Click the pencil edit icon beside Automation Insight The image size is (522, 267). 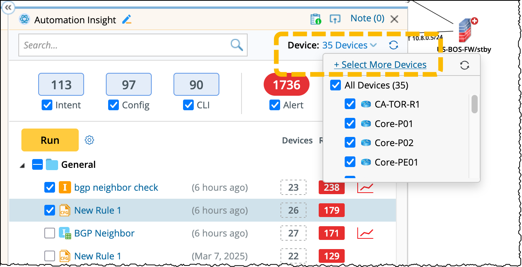pos(126,19)
